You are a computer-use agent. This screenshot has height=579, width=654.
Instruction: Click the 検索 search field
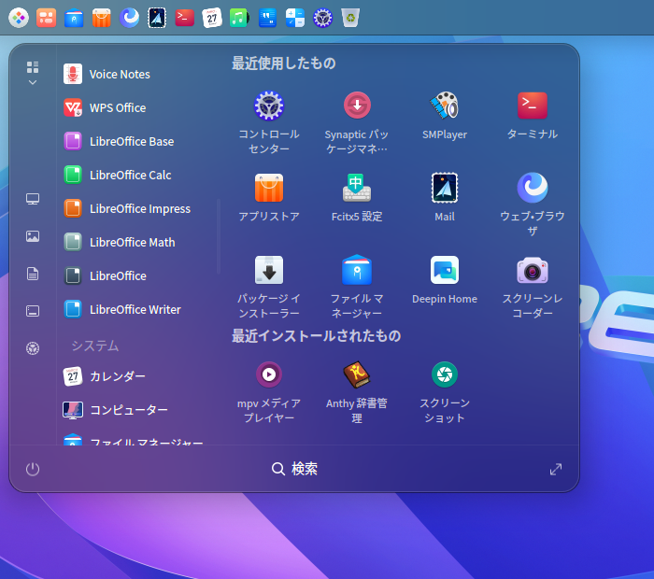point(295,469)
